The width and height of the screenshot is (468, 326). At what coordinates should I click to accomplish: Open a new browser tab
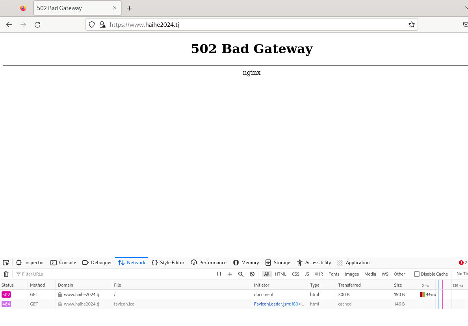pyautogui.click(x=129, y=8)
